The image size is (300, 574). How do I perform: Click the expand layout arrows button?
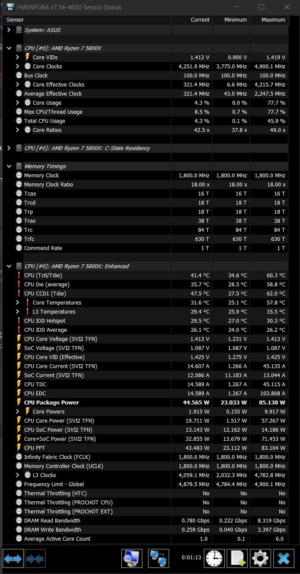13,558
